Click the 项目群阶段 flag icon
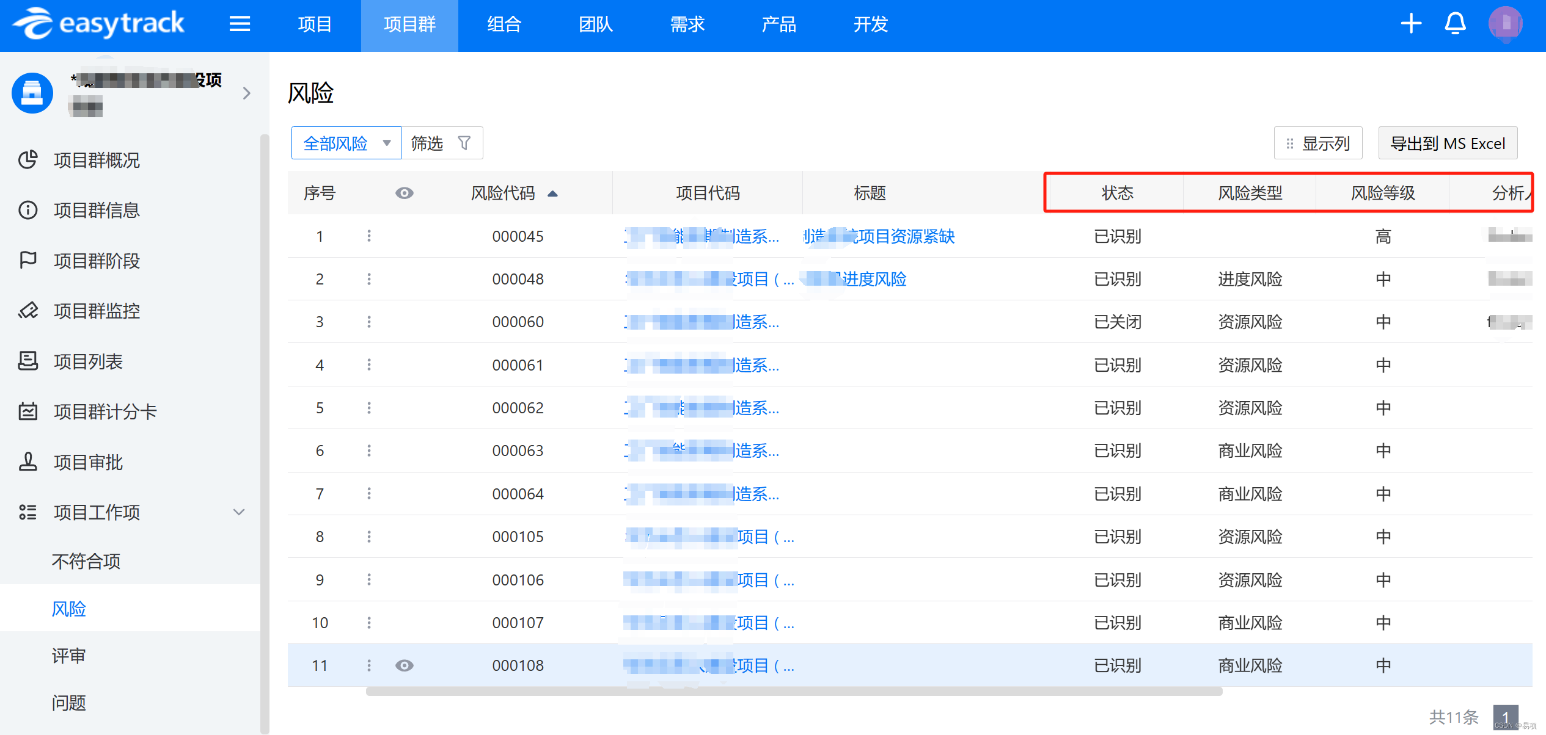Image resolution: width=1546 pixels, height=735 pixels. (28, 261)
